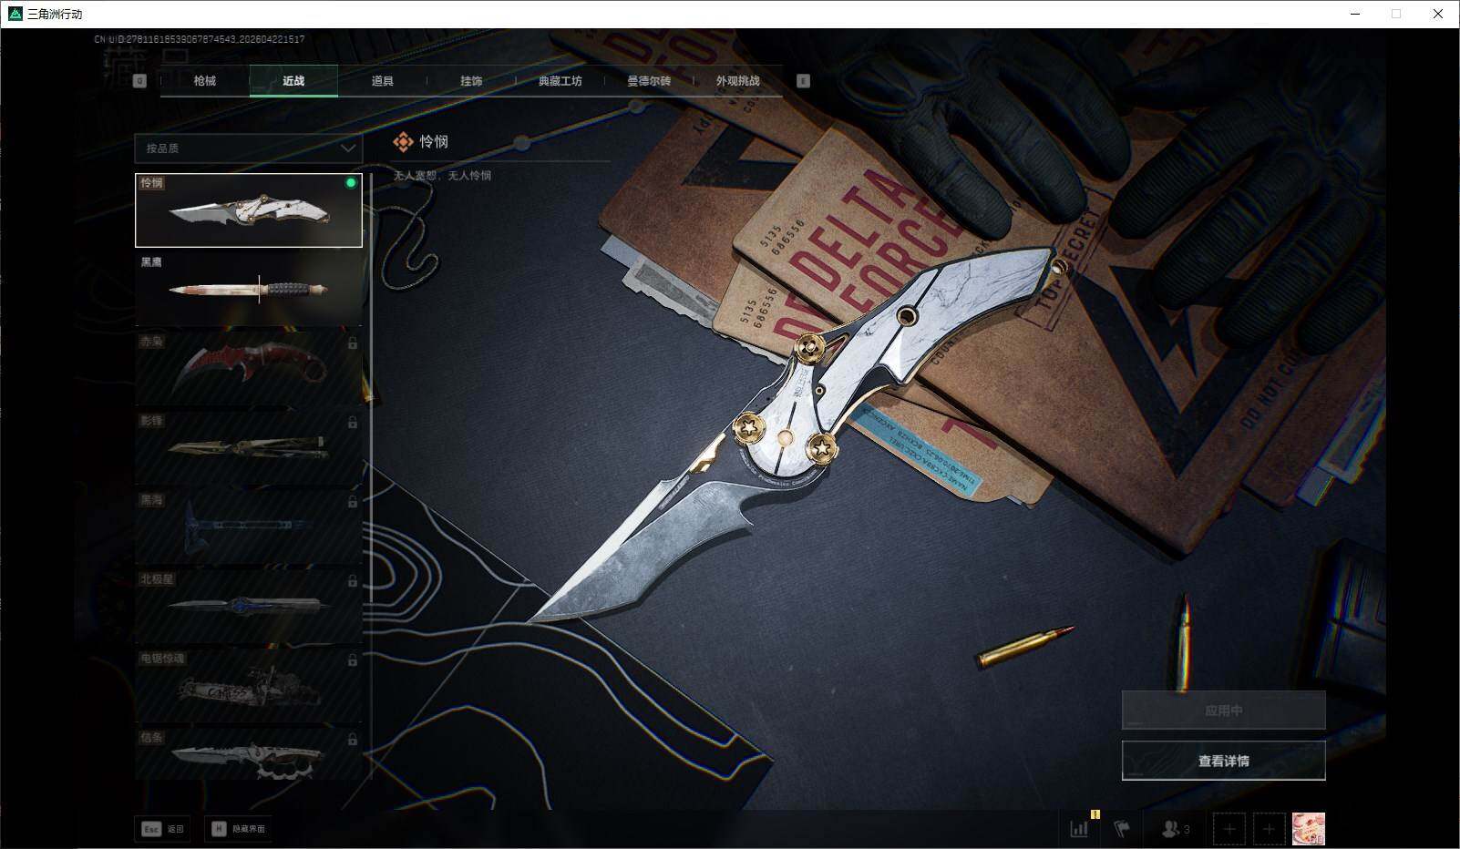Image resolution: width=1460 pixels, height=849 pixels.
Task: Click the 查看详情 view details button
Action: click(x=1223, y=761)
